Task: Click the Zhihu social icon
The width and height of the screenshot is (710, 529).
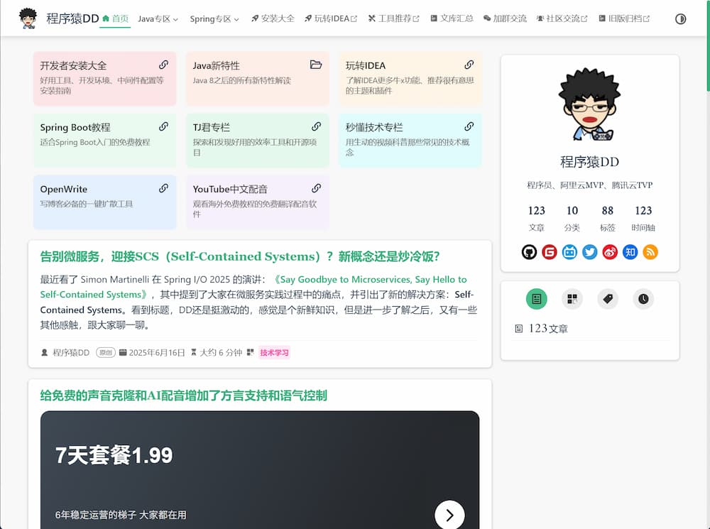Action: pos(630,252)
